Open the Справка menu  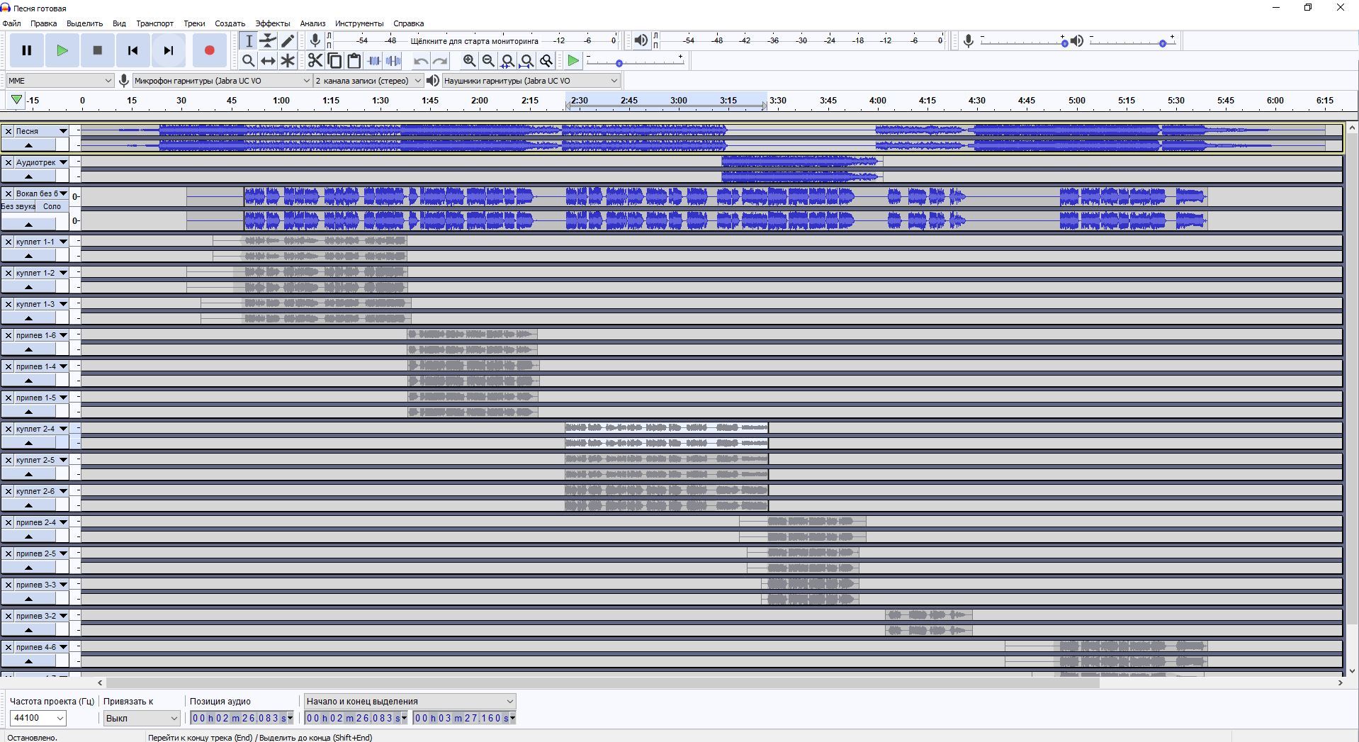(408, 23)
